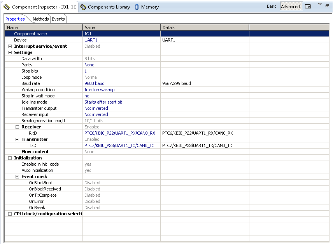
Task: Click the 9567.299 baud details cell
Action: pos(205,83)
